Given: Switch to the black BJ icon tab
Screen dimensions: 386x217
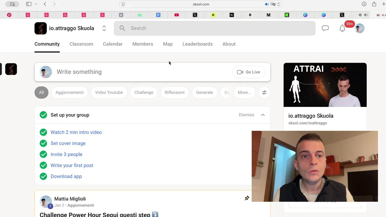Looking at the screenshot, I should tap(232, 15).
